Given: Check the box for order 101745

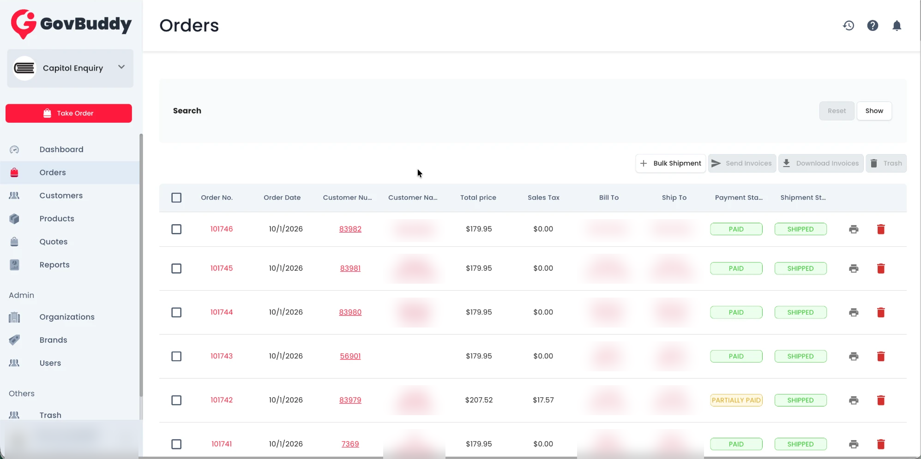Looking at the screenshot, I should (x=176, y=268).
